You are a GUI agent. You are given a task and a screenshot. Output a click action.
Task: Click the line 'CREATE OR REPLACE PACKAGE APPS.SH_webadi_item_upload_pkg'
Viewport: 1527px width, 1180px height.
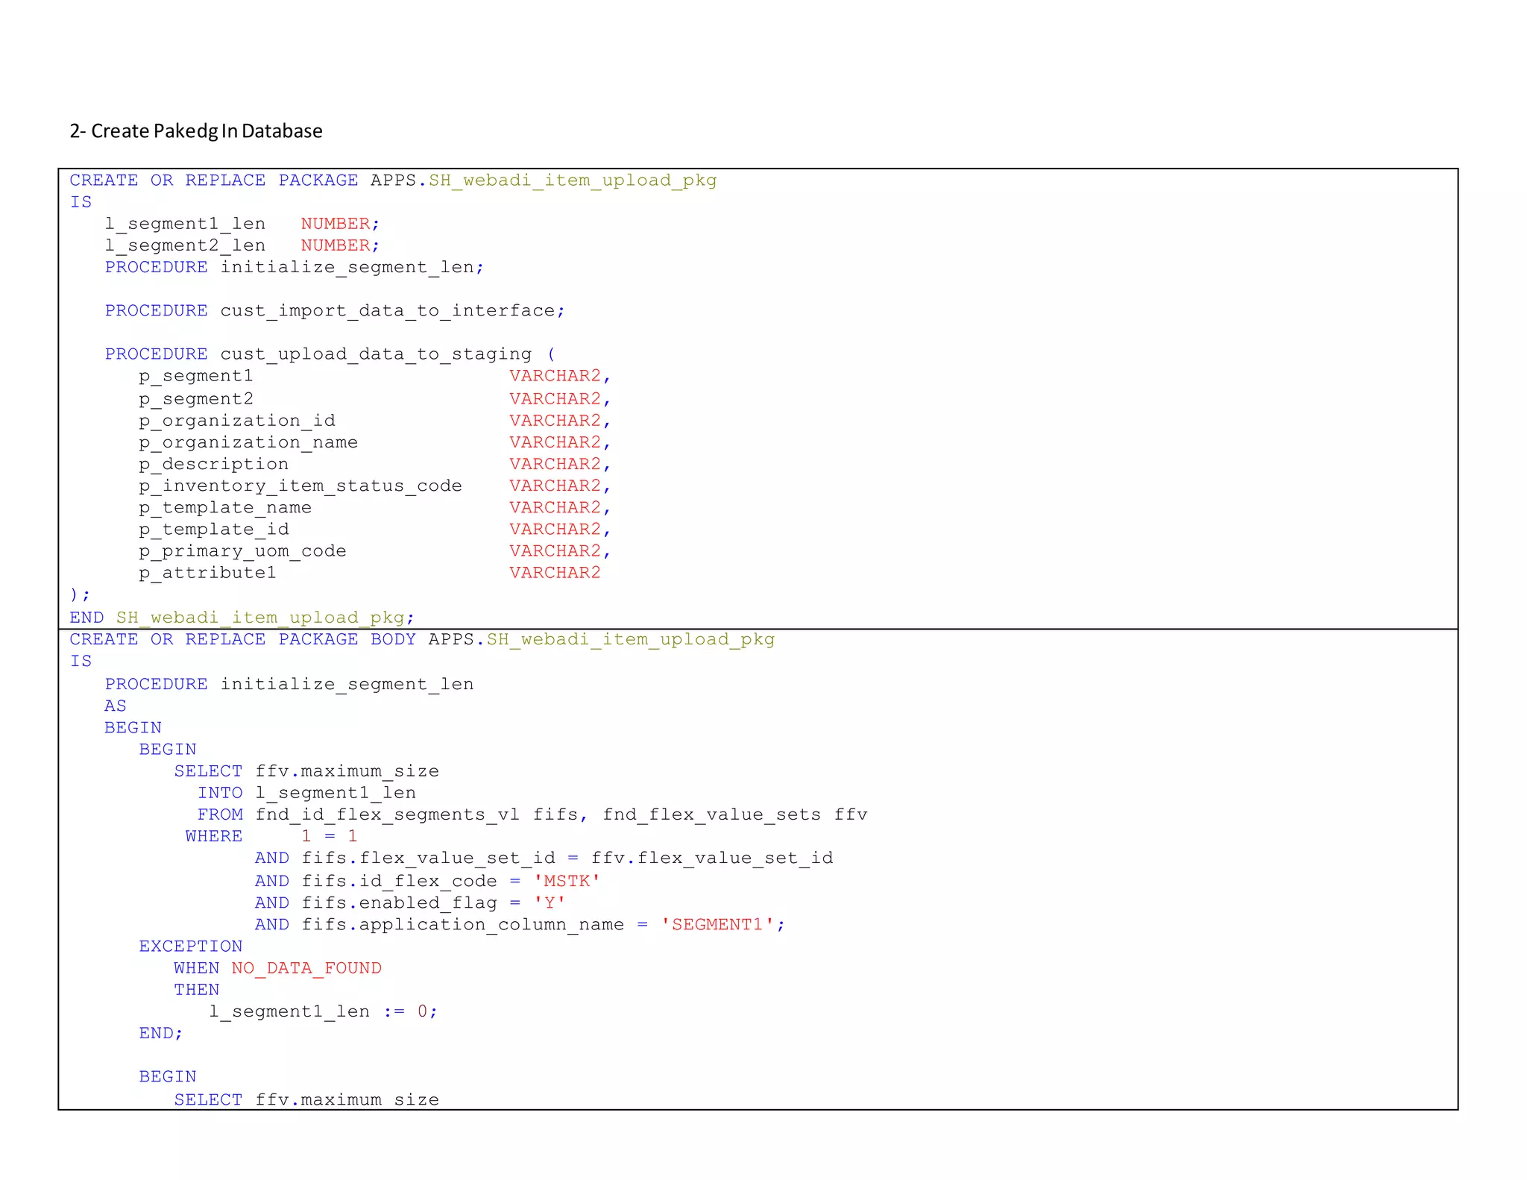pyautogui.click(x=393, y=181)
